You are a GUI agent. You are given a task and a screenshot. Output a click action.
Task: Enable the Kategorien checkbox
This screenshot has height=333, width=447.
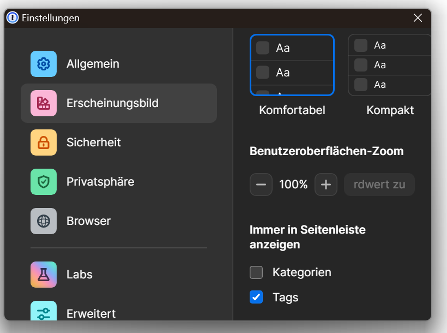pos(256,272)
